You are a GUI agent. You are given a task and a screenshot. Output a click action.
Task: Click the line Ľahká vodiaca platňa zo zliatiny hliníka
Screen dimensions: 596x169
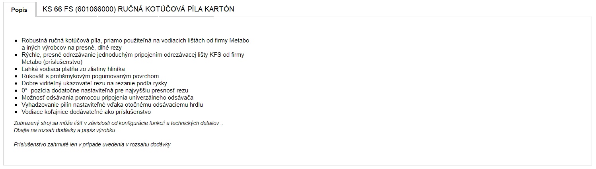[x=73, y=69]
